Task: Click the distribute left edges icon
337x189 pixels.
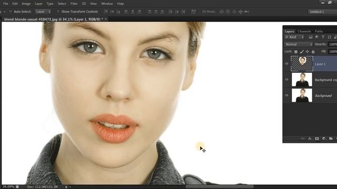Action: pyautogui.click(x=171, y=12)
